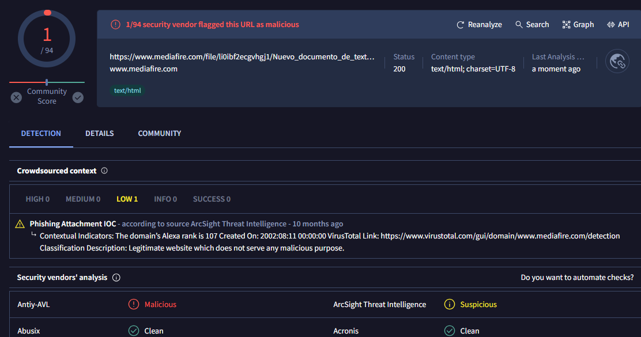Click the globe link icon
The width and height of the screenshot is (641, 337).
(x=617, y=62)
